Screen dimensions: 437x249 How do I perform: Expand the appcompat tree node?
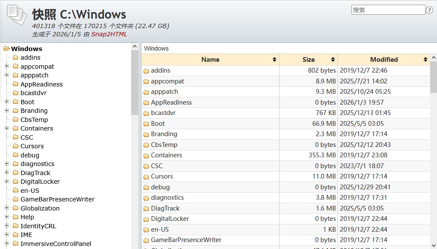tap(7, 66)
